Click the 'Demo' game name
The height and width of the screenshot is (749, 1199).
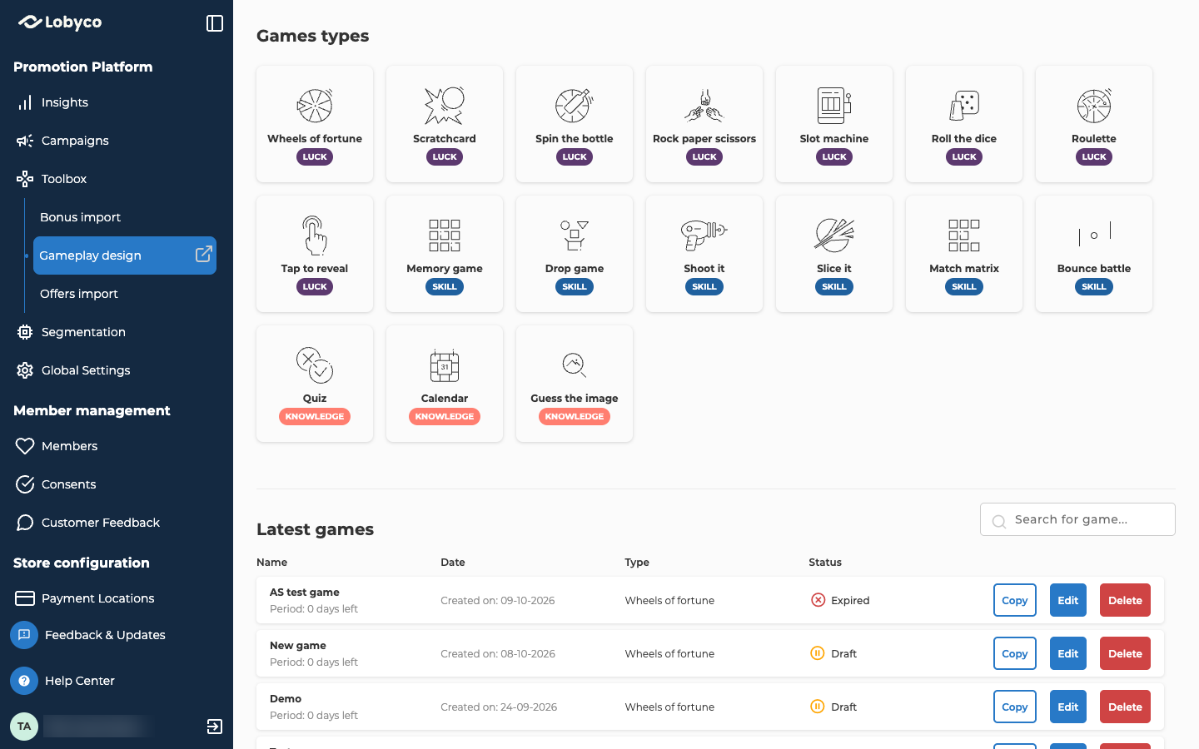point(286,699)
